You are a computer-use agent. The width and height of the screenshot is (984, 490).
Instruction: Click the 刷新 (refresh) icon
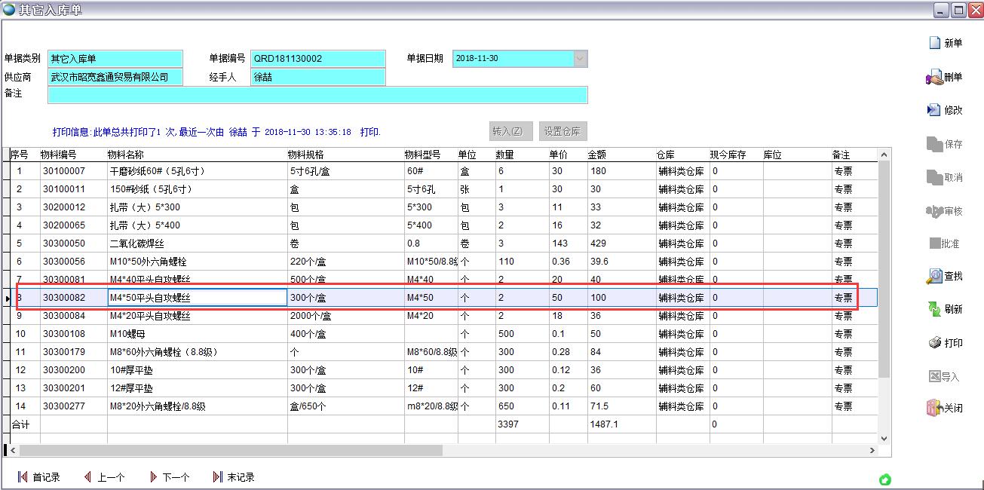pyautogui.click(x=934, y=309)
